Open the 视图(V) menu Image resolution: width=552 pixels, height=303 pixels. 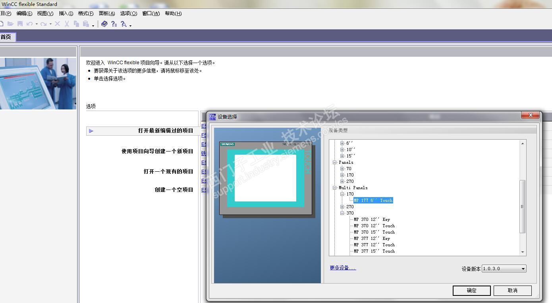(x=45, y=13)
